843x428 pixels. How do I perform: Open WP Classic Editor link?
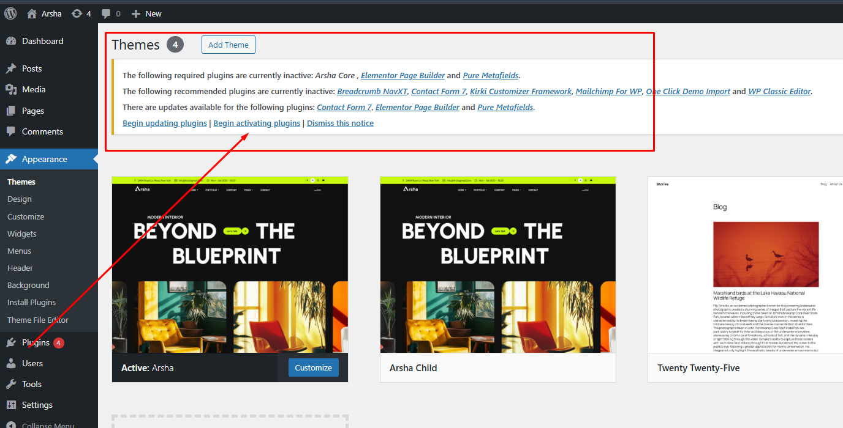coord(780,91)
